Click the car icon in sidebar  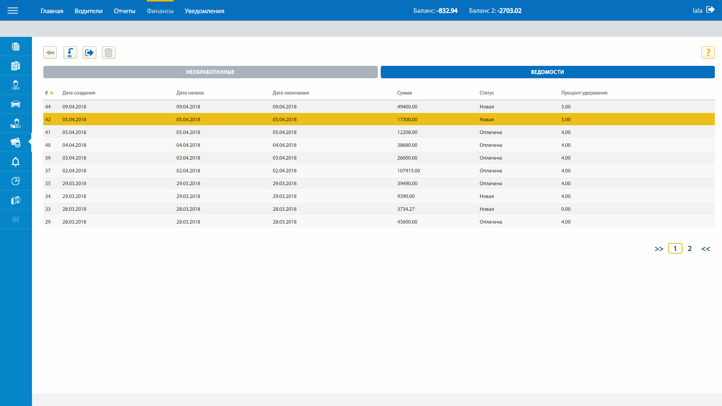point(16,104)
